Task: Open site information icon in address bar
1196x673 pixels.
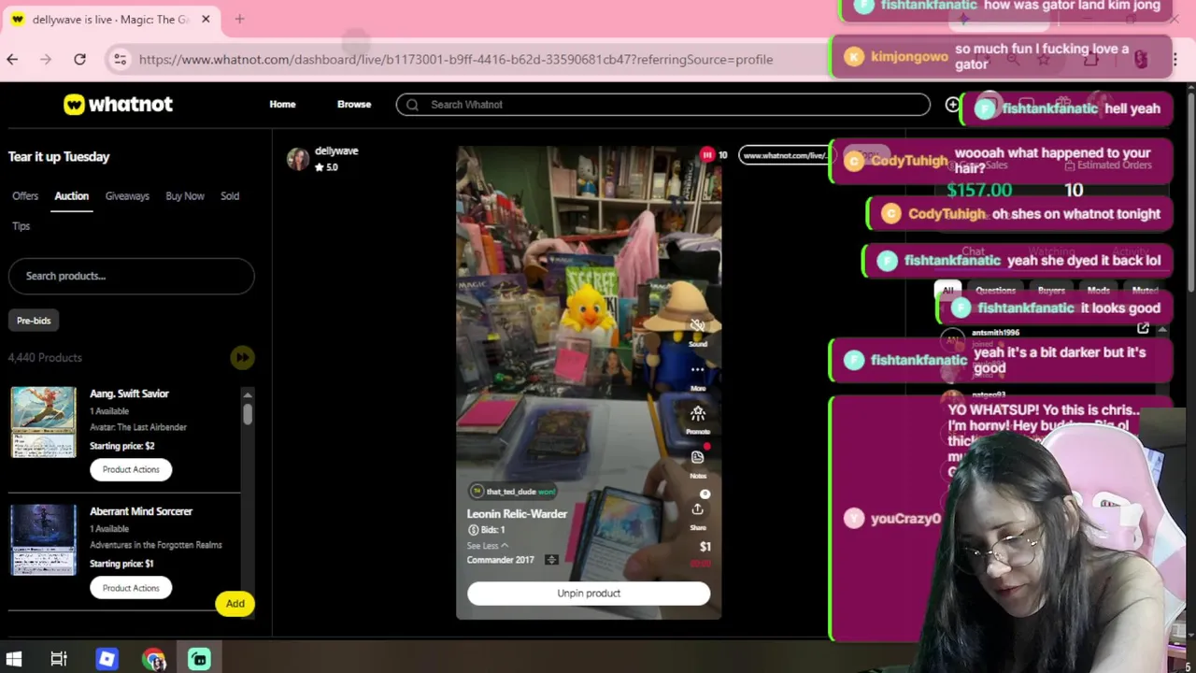Action: click(x=120, y=59)
